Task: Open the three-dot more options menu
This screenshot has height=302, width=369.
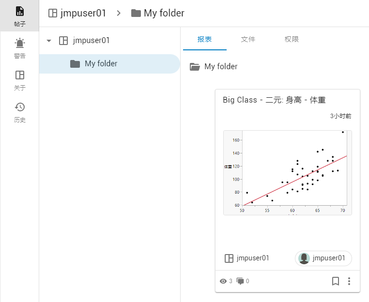Action: pyautogui.click(x=350, y=281)
